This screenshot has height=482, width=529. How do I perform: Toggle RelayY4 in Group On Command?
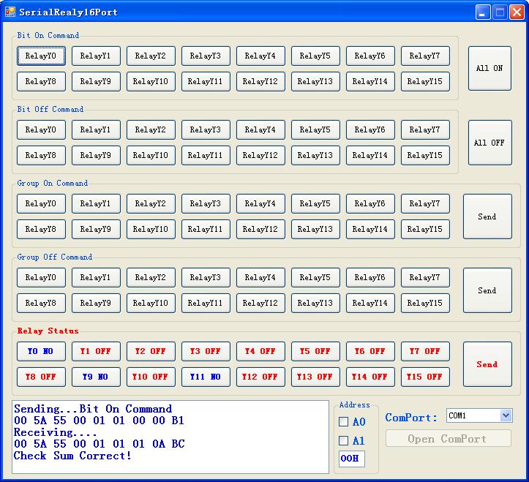(260, 203)
